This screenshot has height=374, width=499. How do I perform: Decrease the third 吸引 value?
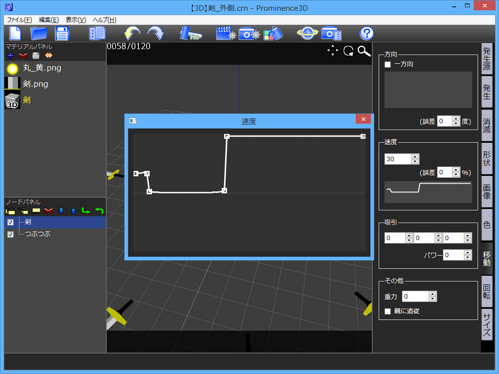(x=467, y=241)
